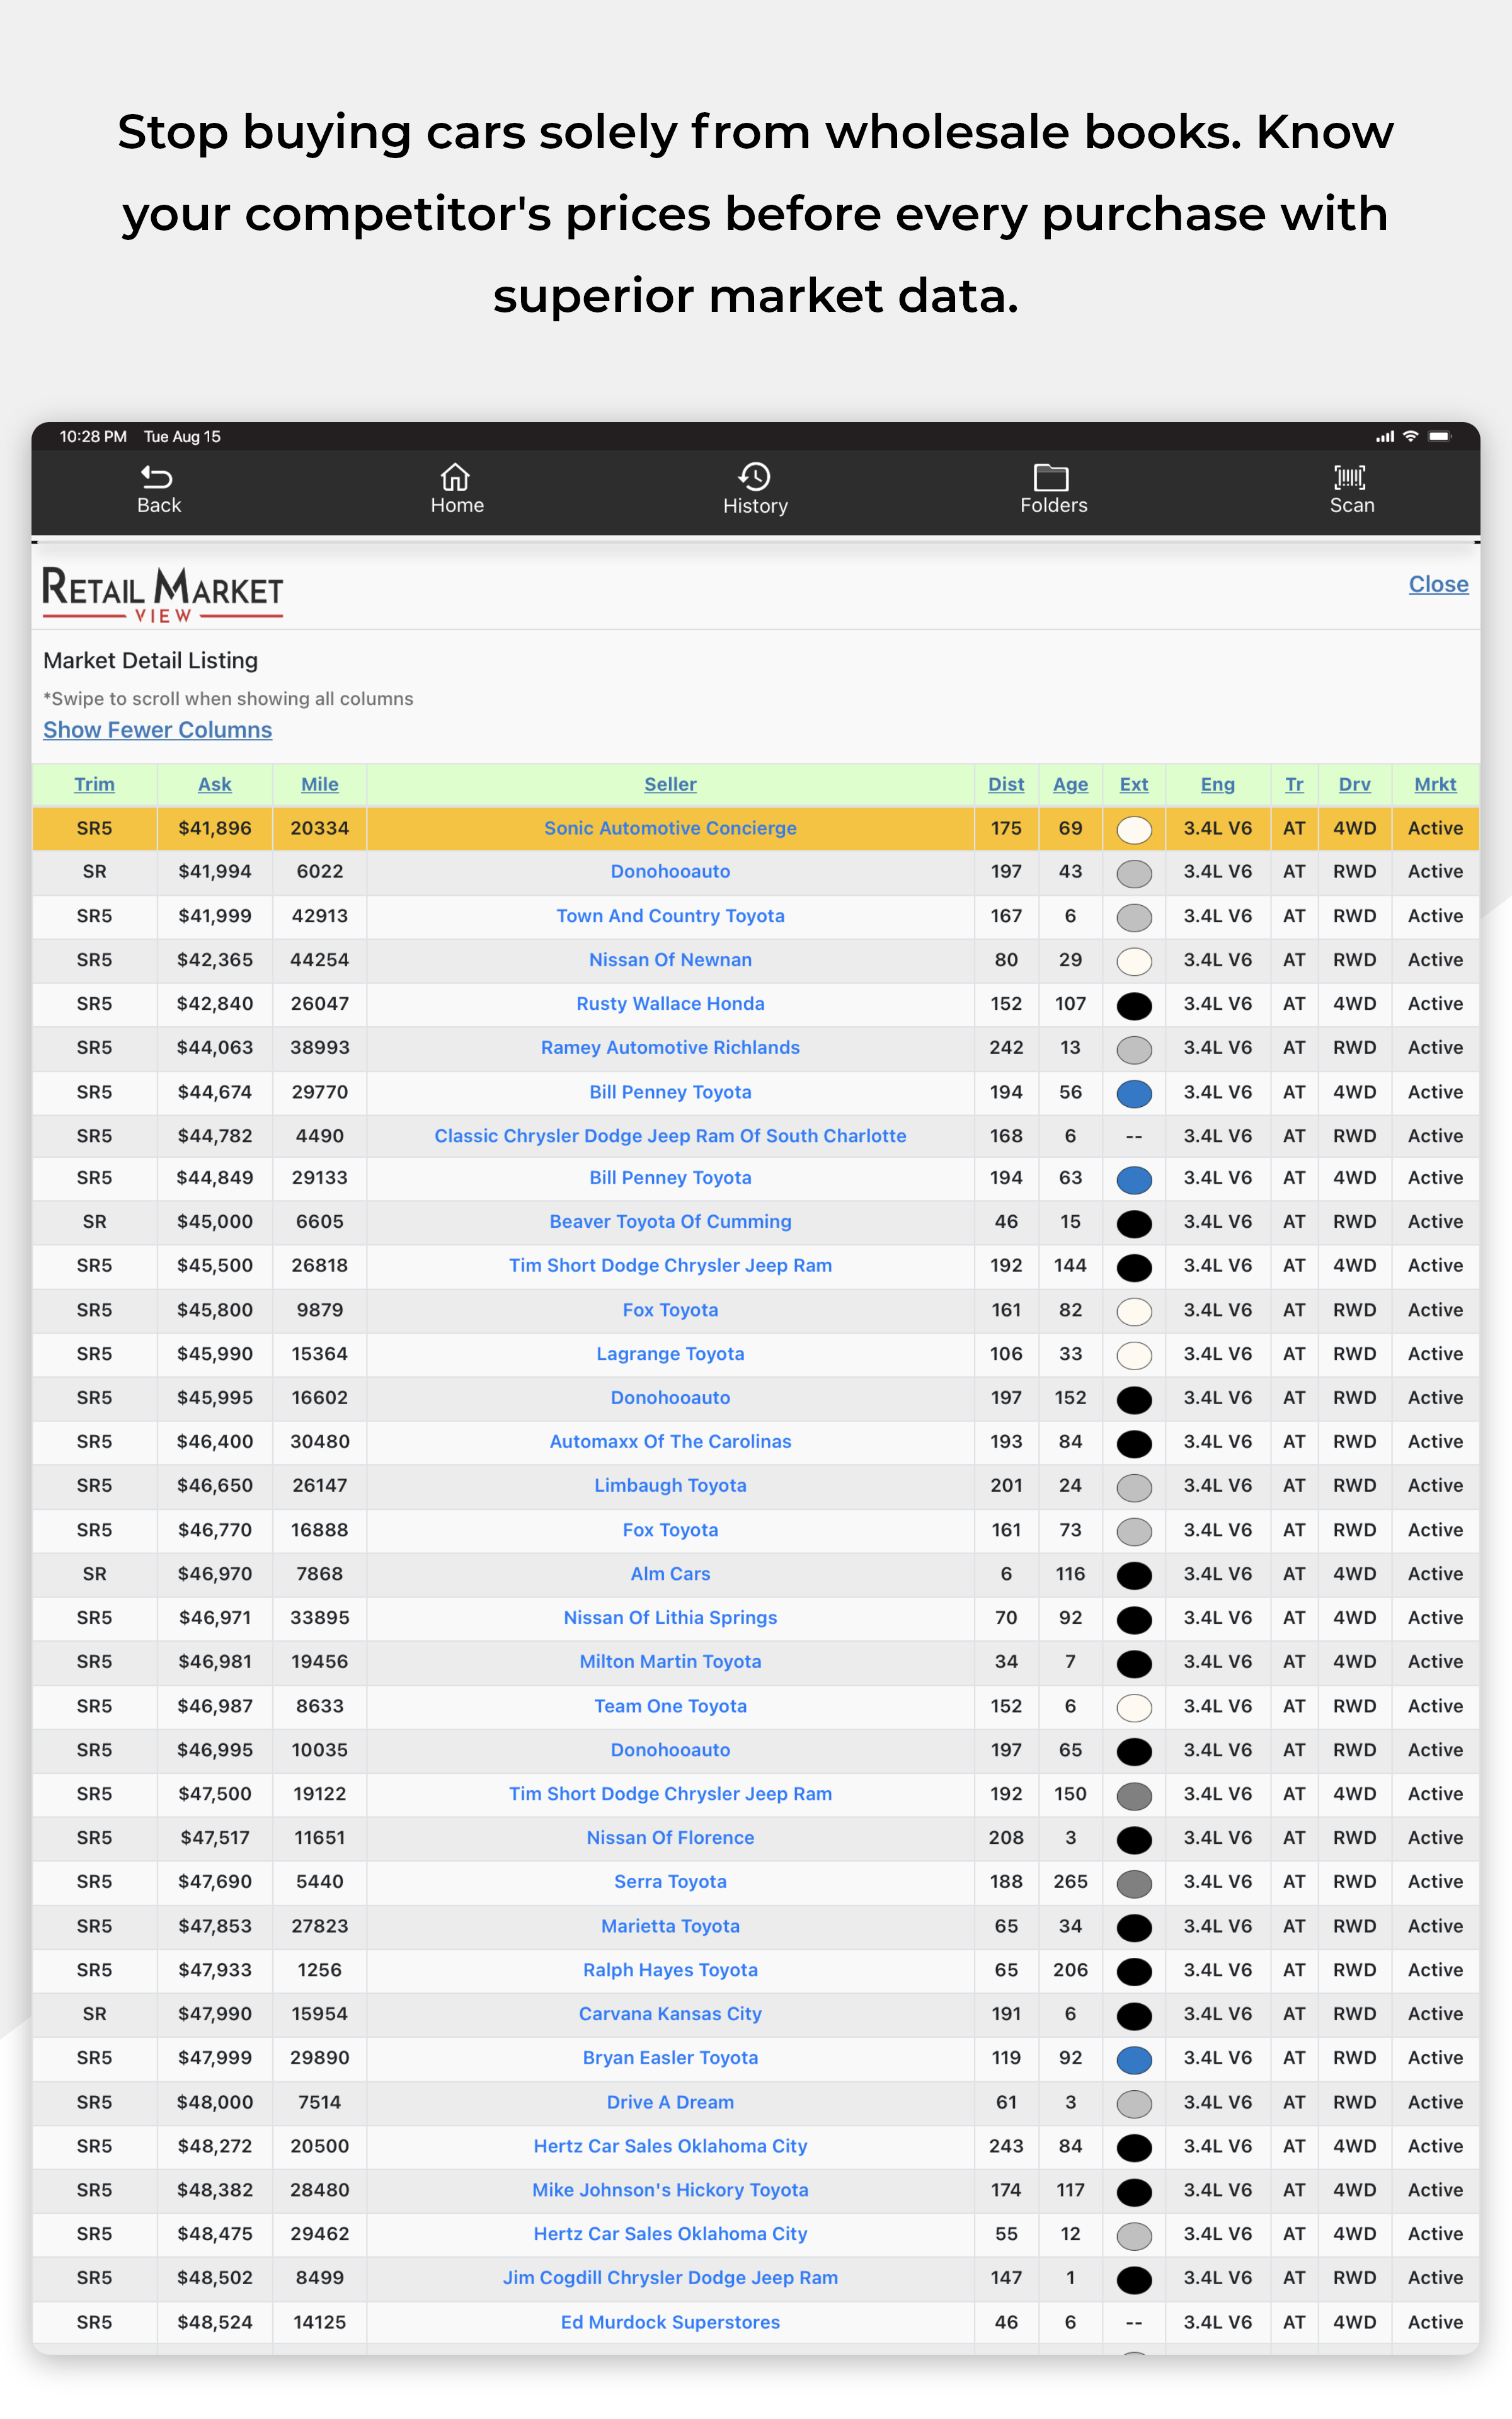Tap the Back arrow icon
The image size is (1512, 2419).
(158, 477)
